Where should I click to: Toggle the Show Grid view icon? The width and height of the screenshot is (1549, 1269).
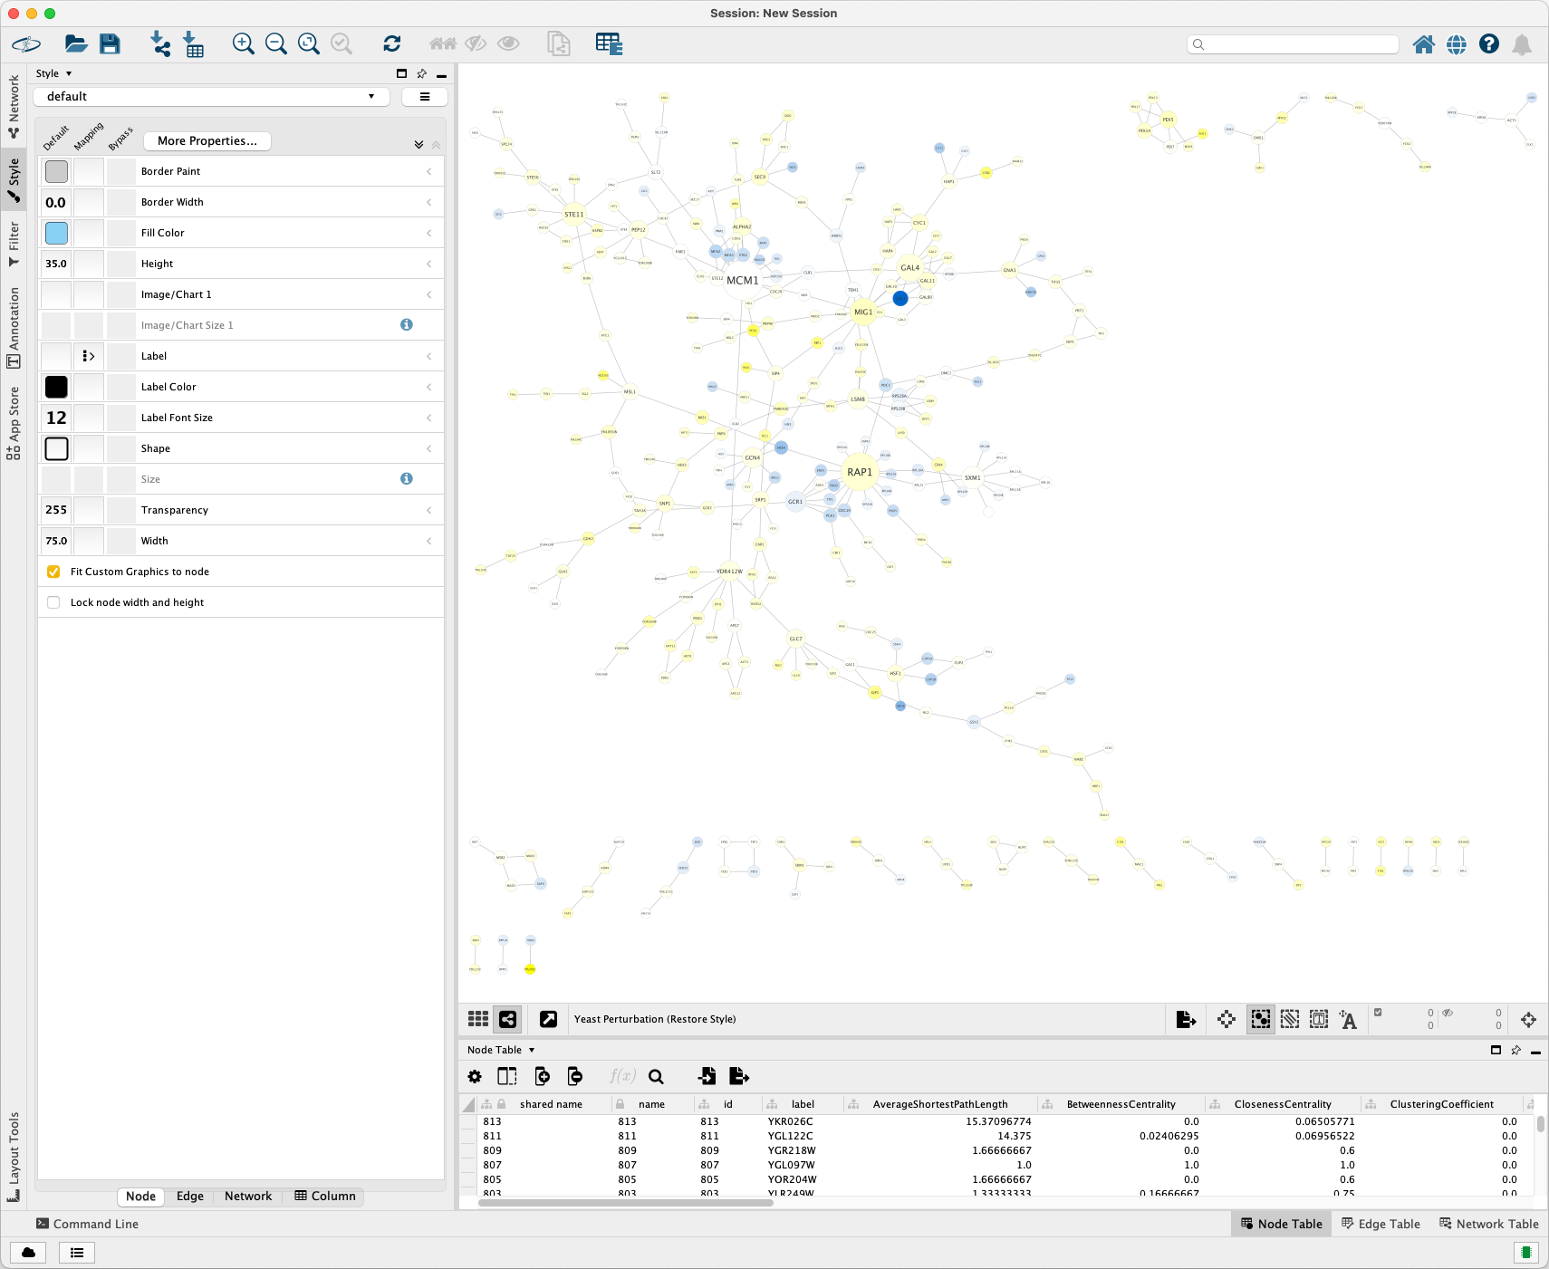(x=478, y=1019)
